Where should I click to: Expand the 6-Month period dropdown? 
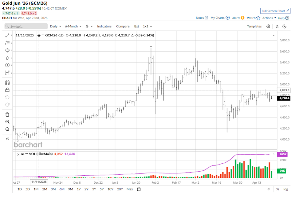coord(73,26)
